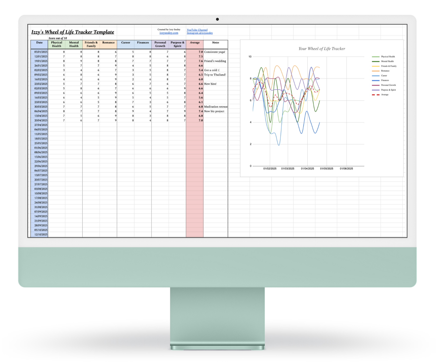Viewport: 436px width, 362px height.
Task: Click the 'New hire!' note cell
Action: 216,84
